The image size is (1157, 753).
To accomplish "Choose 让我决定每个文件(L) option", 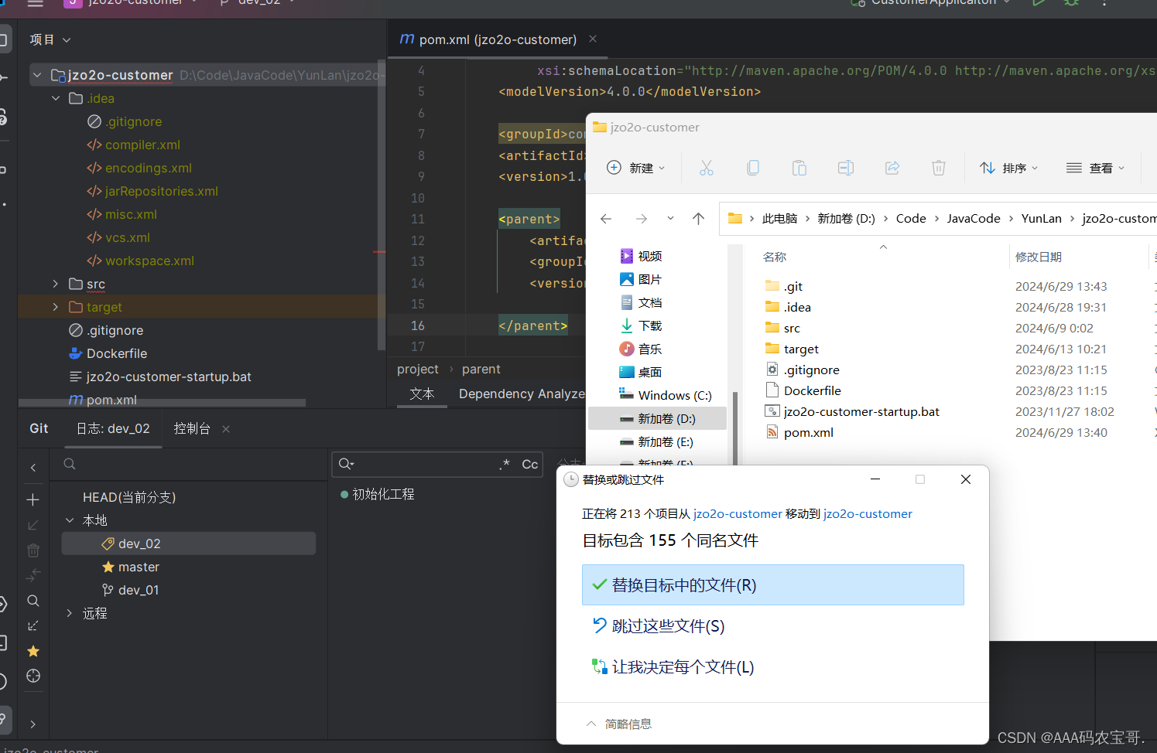I will click(772, 666).
